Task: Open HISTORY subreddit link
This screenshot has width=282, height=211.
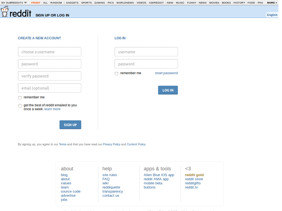Action: tap(239, 3)
